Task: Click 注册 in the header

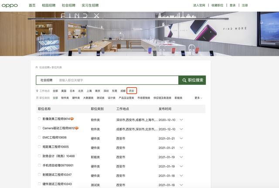Action: click(245, 5)
